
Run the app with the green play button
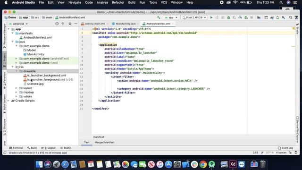point(211,17)
